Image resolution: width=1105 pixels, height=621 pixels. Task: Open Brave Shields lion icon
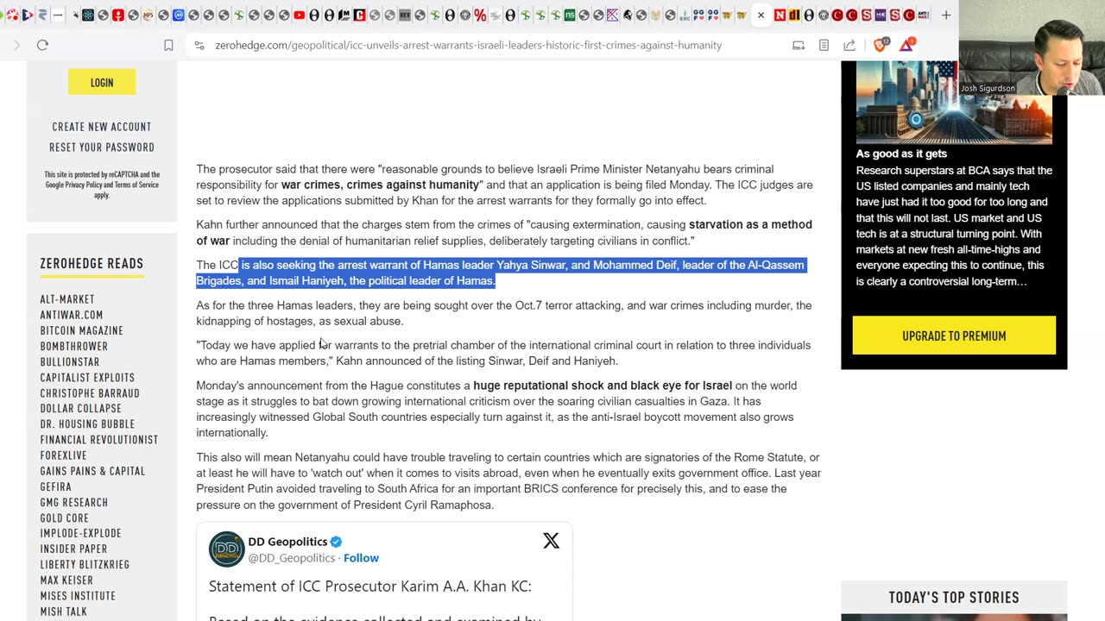coord(881,45)
